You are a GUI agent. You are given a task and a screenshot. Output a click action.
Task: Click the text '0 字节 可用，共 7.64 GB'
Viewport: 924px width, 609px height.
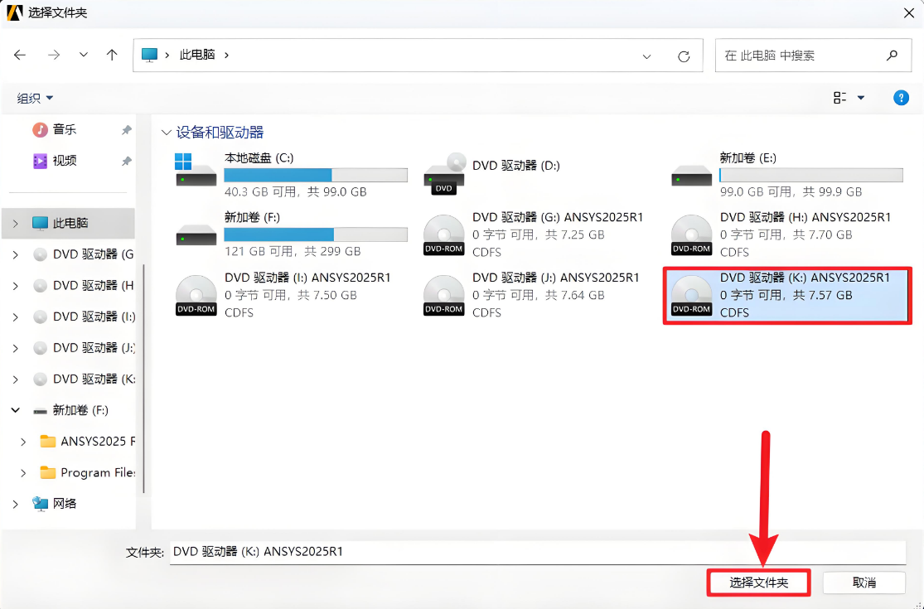[x=539, y=295]
